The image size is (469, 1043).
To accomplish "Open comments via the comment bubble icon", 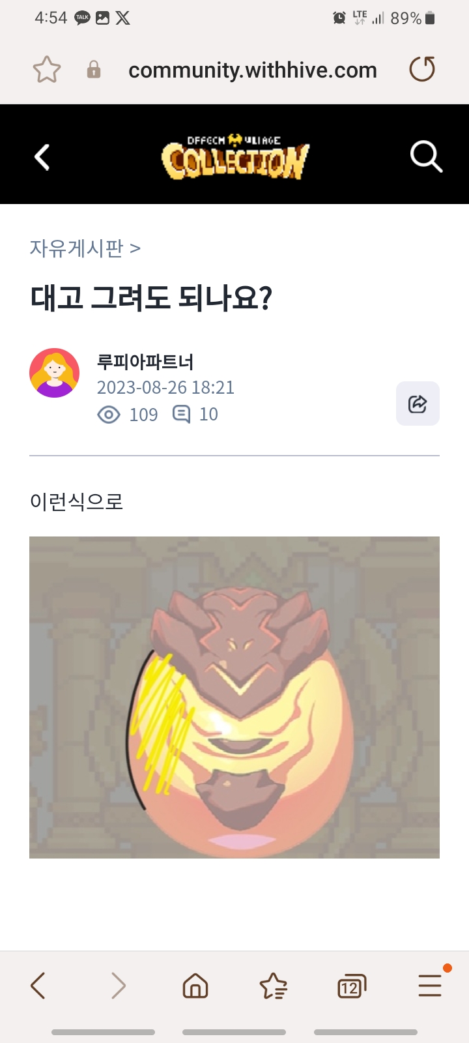I will [x=181, y=414].
